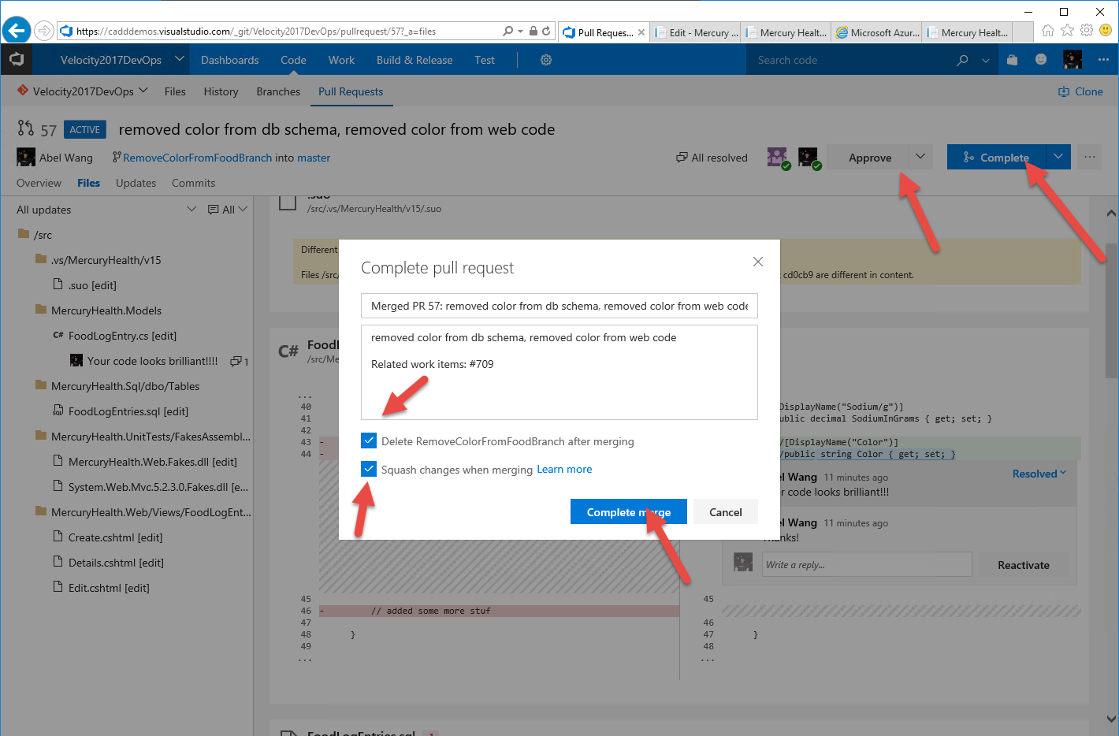Click the merge commit title input field
The height and width of the screenshot is (736, 1119).
tap(559, 306)
